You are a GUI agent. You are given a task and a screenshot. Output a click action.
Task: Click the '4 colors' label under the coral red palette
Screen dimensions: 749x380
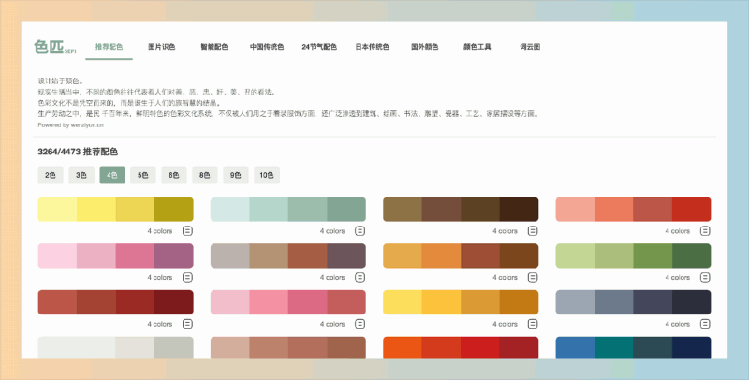[677, 231]
